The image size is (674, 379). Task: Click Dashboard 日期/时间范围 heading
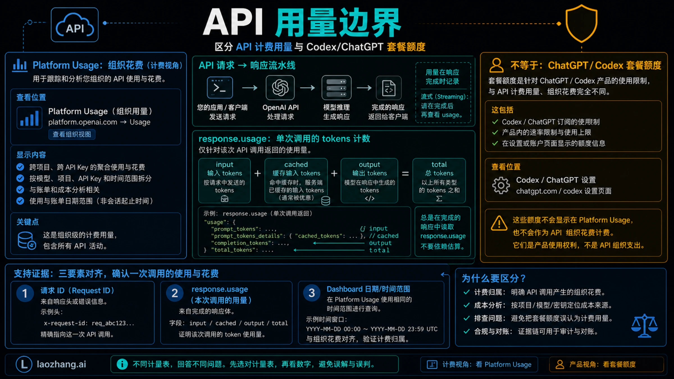tap(368, 289)
